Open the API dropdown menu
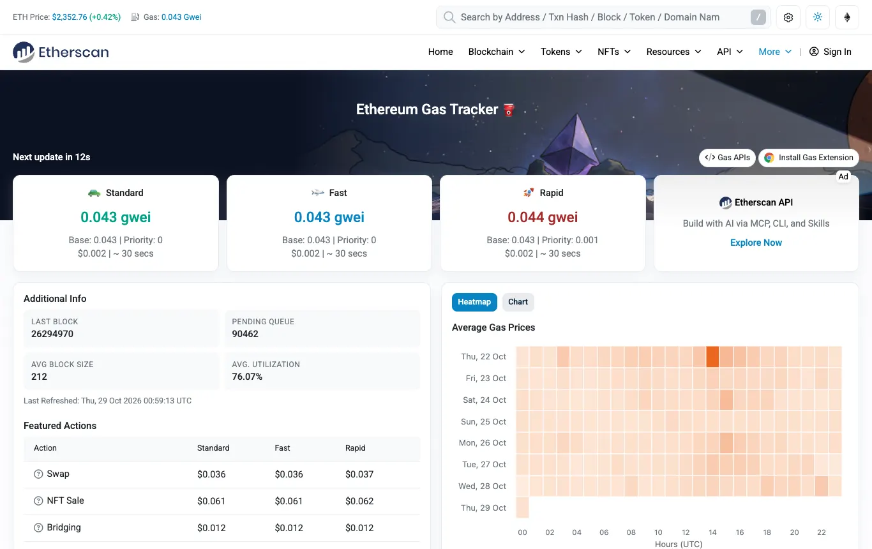872x549 pixels. (x=730, y=52)
